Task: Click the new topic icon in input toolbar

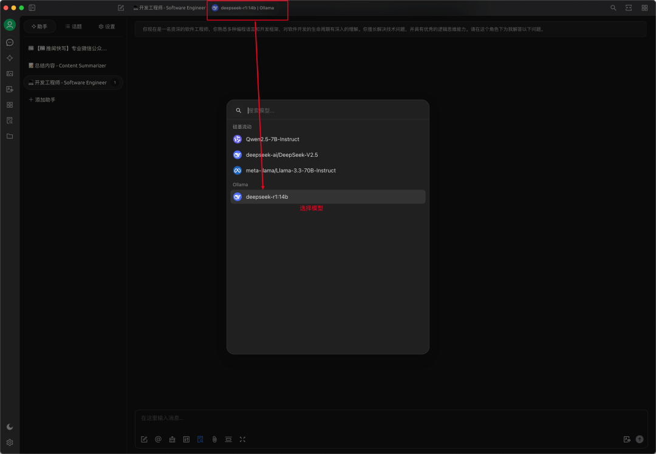Action: pyautogui.click(x=144, y=439)
